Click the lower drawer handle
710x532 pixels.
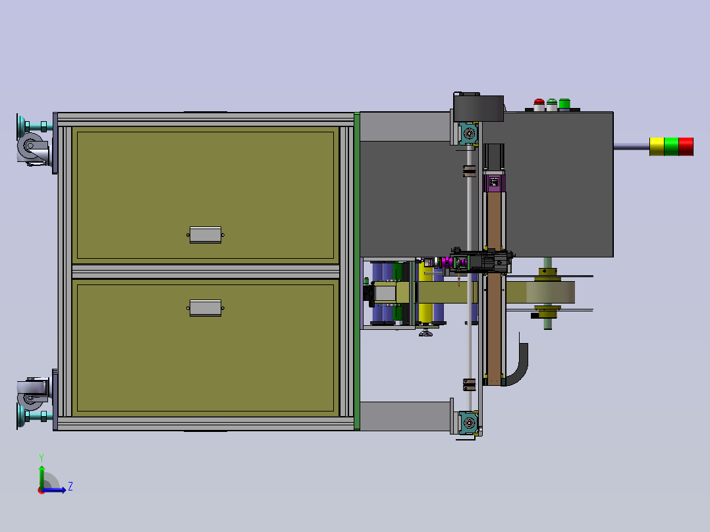pos(205,308)
